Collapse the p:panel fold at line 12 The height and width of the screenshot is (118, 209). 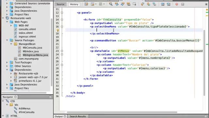point(62,12)
